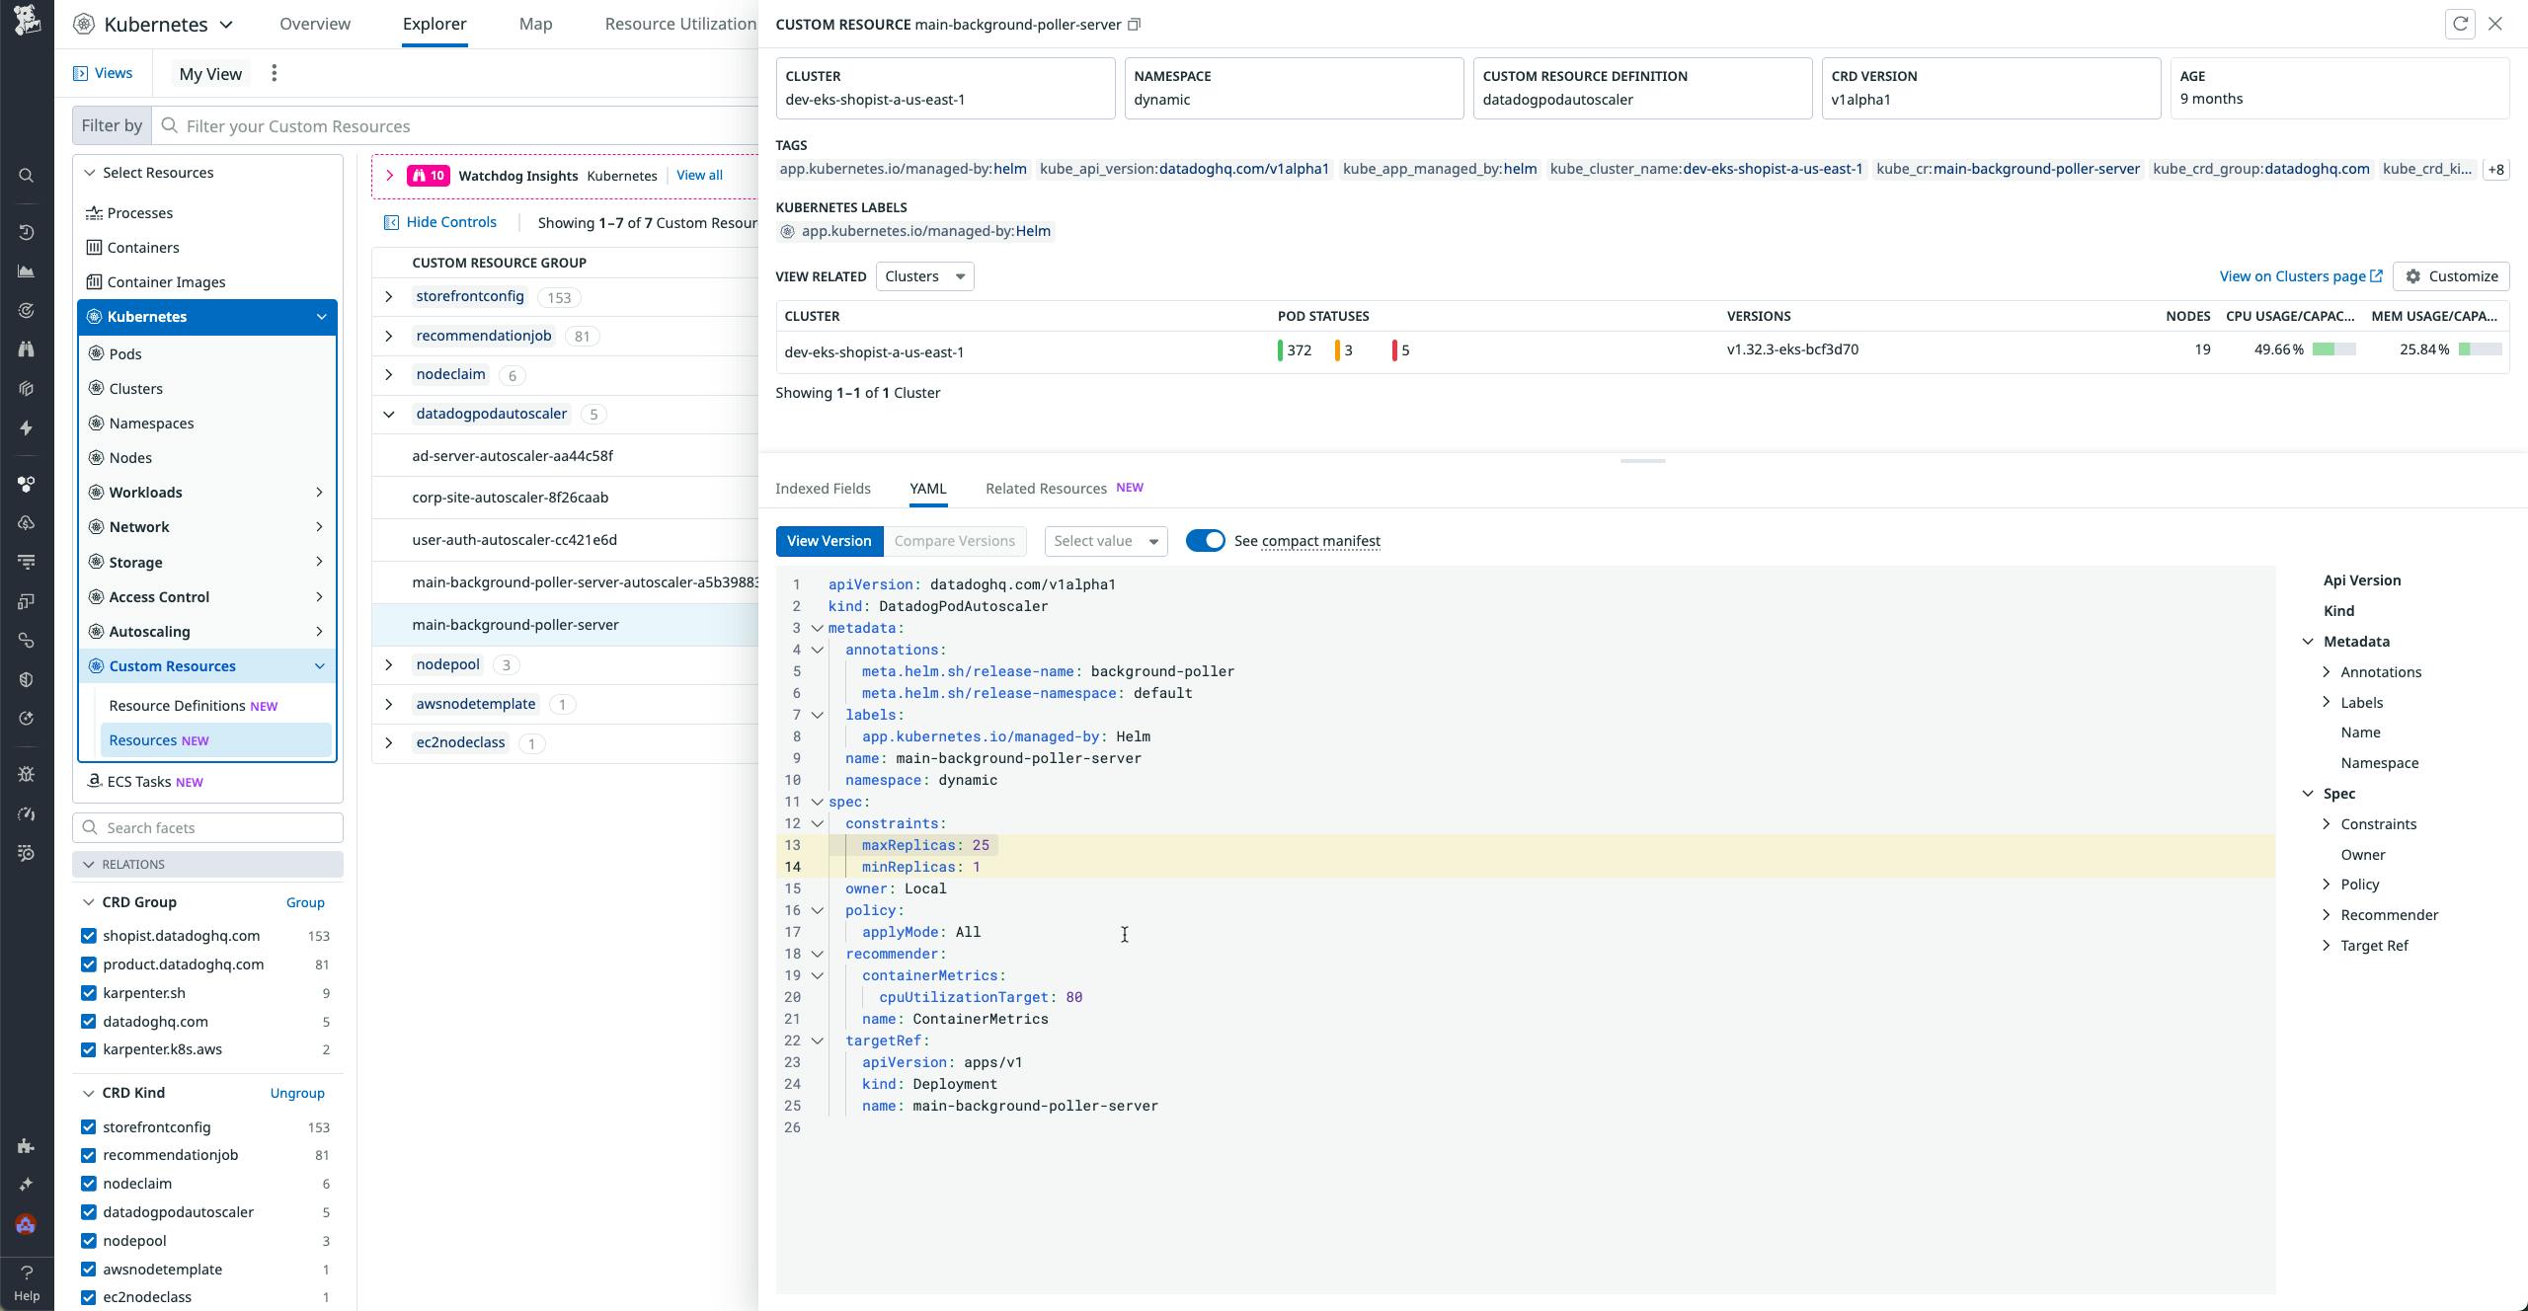
Task: Expand the nodepool custom resource group
Action: click(388, 664)
